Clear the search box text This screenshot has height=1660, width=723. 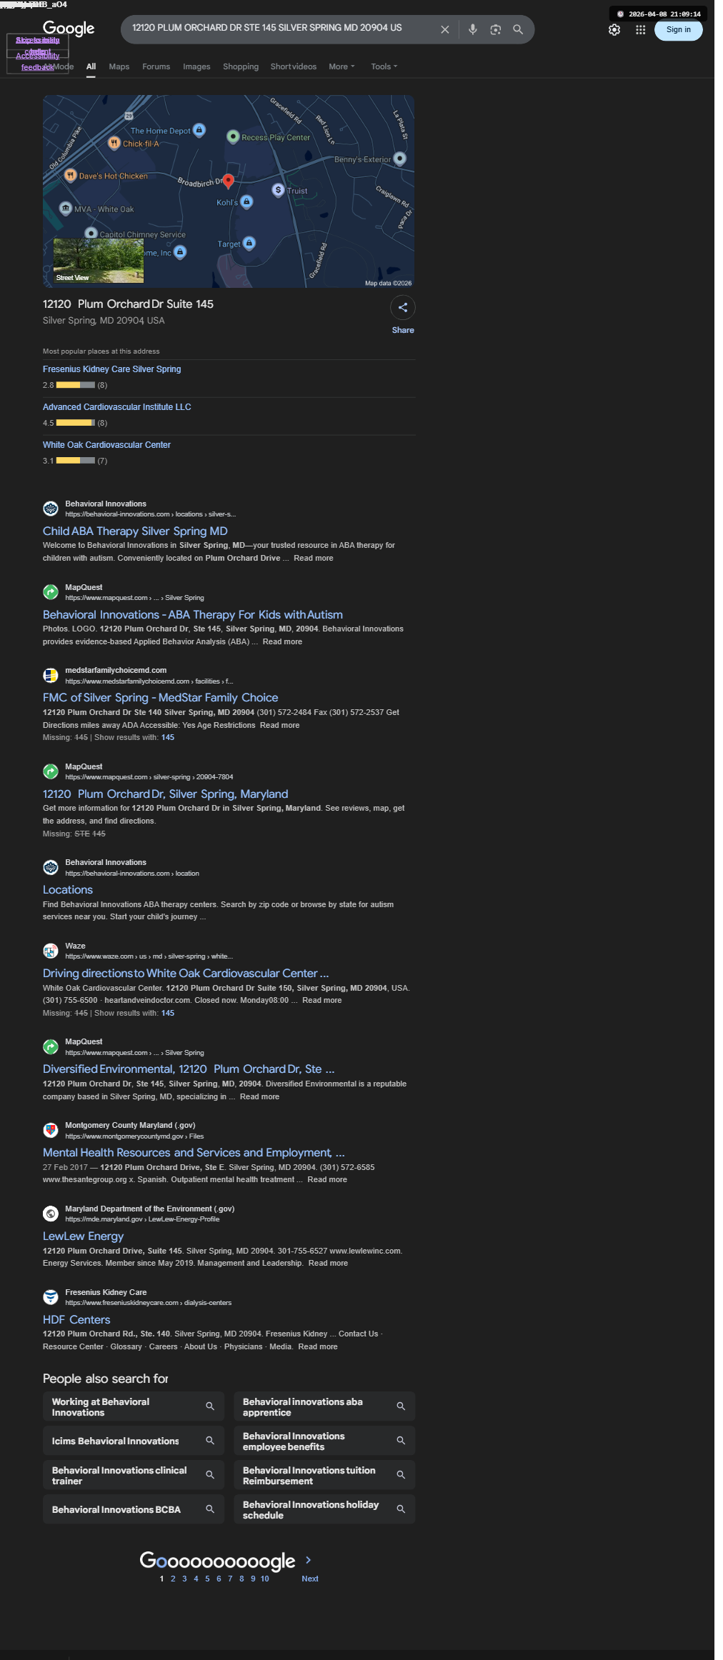click(444, 30)
